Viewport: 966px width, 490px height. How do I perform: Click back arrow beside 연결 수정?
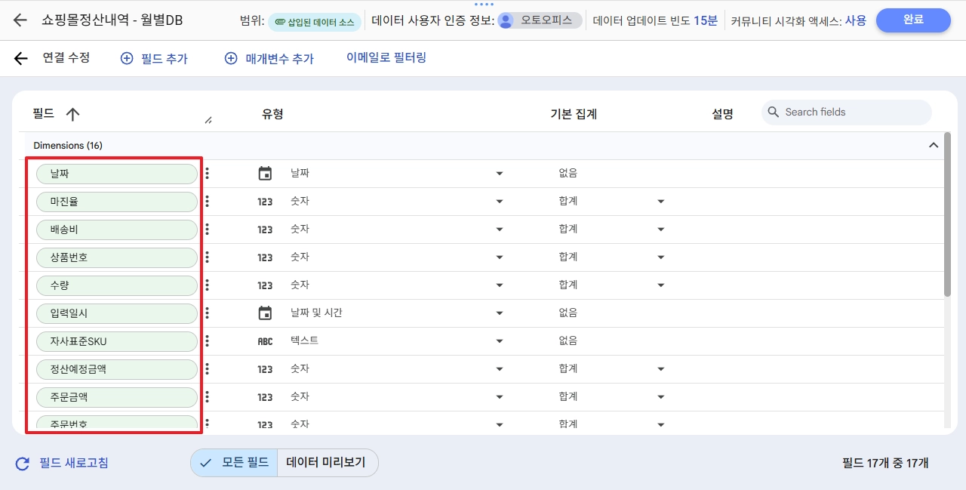(20, 58)
